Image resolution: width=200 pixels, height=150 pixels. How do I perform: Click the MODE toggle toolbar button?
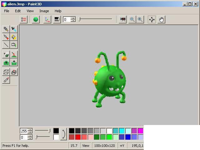(x=24, y=19)
